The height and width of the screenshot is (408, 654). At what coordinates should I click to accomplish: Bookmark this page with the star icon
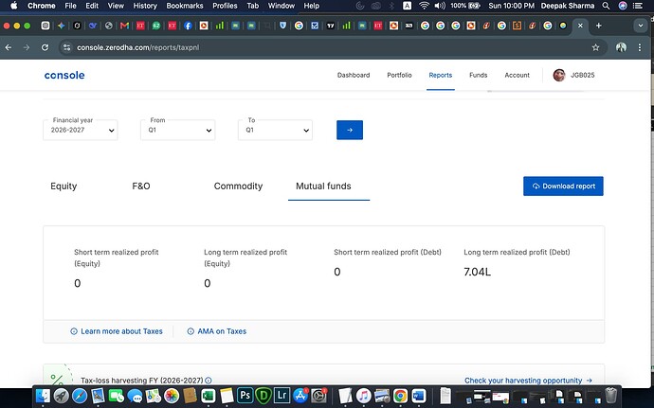click(595, 47)
